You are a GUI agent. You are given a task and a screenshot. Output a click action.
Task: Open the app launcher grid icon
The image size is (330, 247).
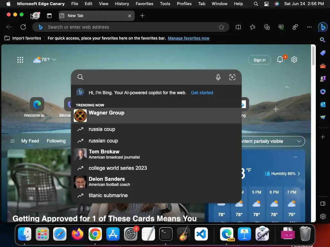click(20, 60)
